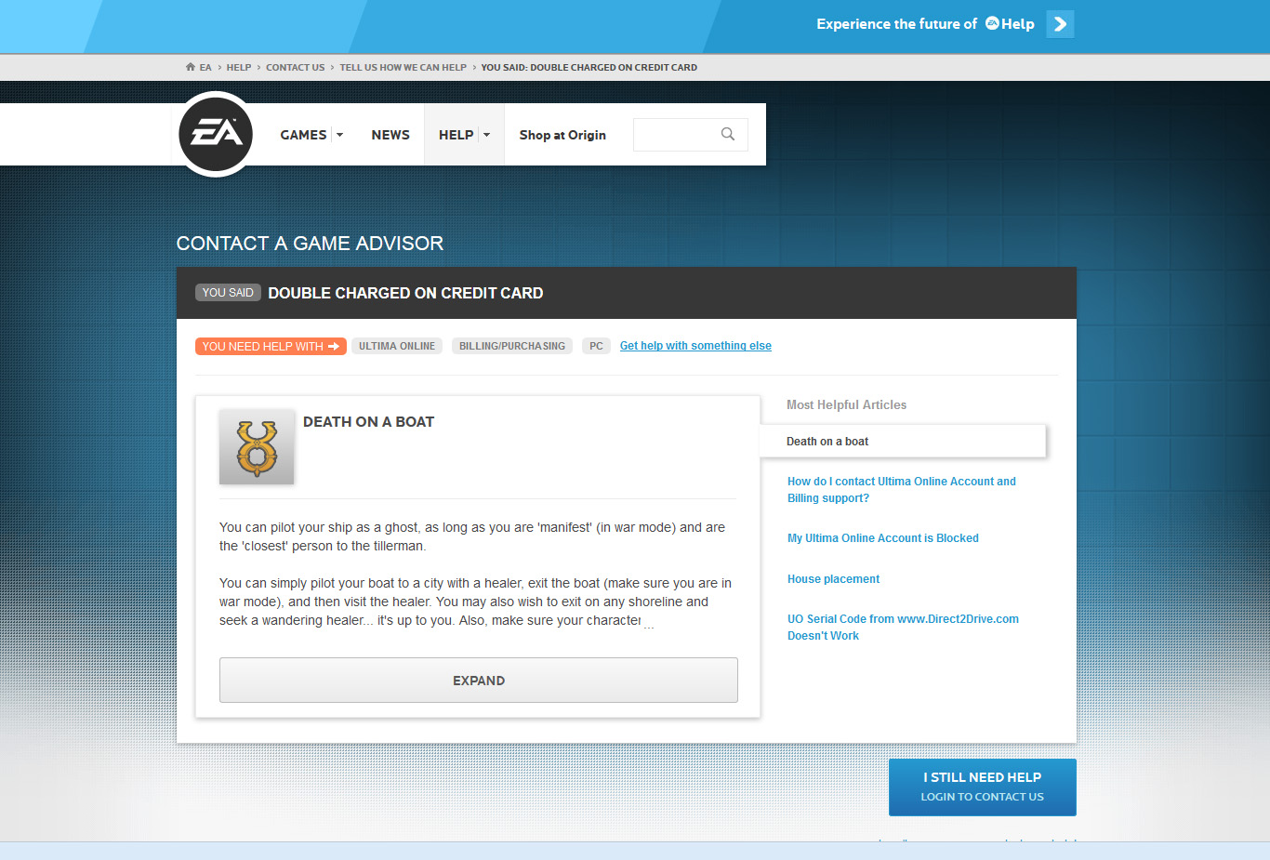
Task: Open Ultima Online Account and Billing support article
Action: pos(902,490)
